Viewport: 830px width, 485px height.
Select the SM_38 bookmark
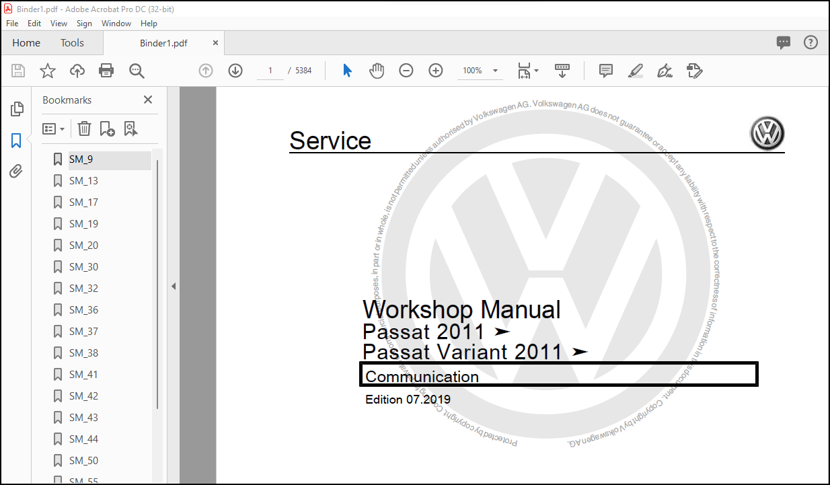tap(83, 353)
